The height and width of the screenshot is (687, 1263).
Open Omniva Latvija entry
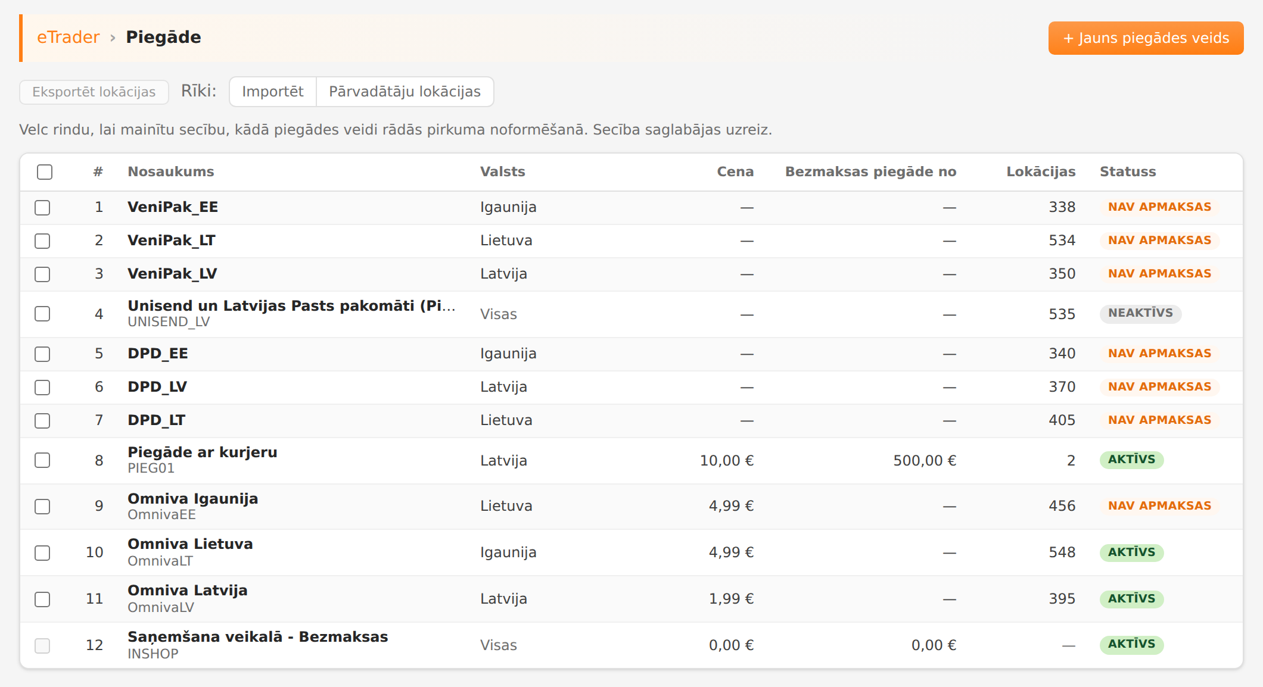tap(188, 591)
